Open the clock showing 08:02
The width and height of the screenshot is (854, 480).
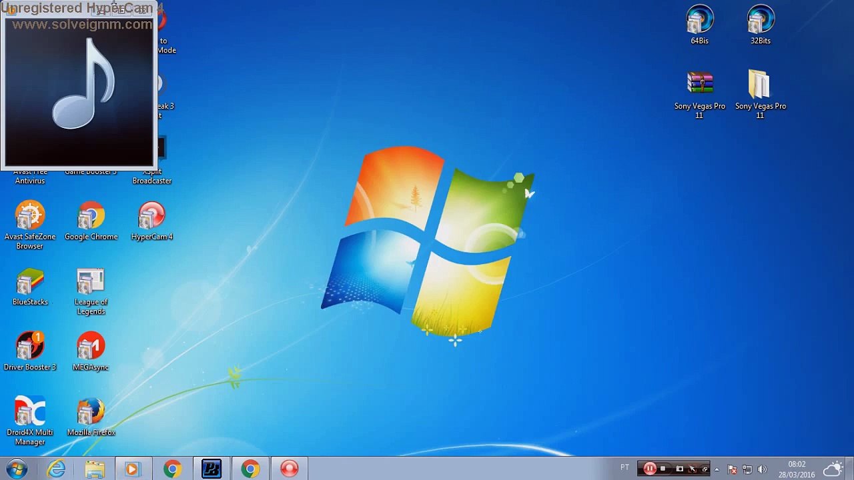[797, 469]
